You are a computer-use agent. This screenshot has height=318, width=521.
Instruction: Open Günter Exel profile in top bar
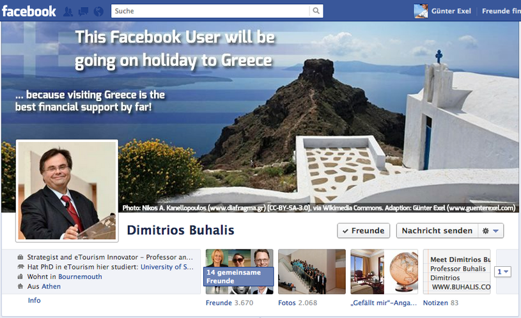[x=451, y=11]
